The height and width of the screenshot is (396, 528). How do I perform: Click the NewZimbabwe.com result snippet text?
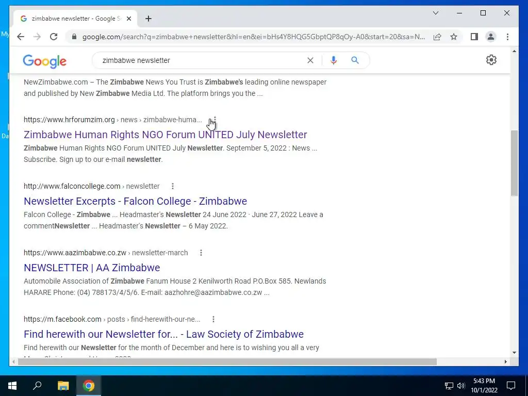pos(175,88)
